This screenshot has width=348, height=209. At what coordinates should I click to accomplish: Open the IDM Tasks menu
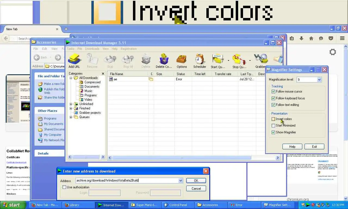[x=70, y=49]
